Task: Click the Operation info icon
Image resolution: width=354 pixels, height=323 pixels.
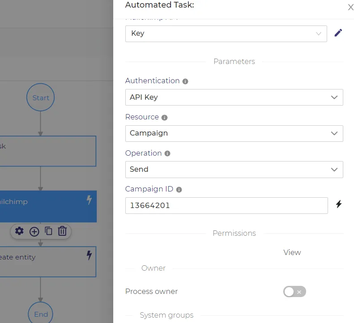Action: [x=167, y=153]
